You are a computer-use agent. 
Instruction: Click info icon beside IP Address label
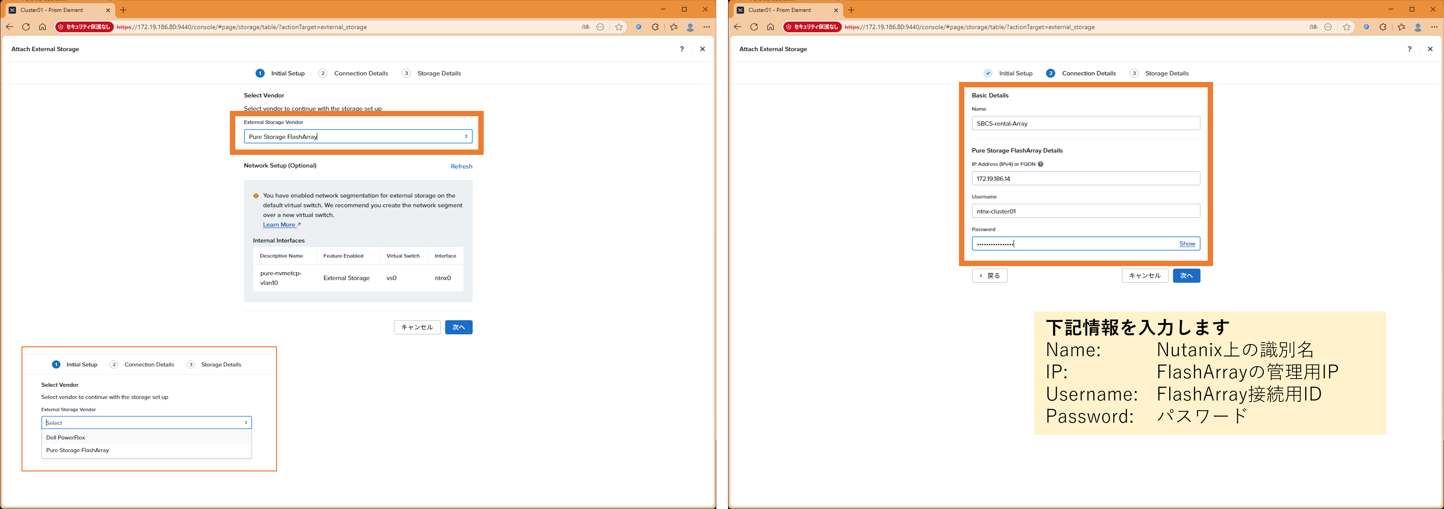click(1040, 164)
